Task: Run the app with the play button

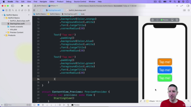Action: coord(22,6)
